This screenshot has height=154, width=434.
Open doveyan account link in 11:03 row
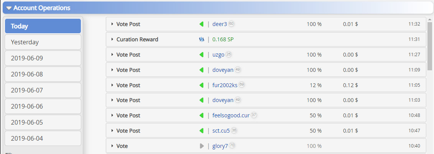pyautogui.click(x=223, y=100)
